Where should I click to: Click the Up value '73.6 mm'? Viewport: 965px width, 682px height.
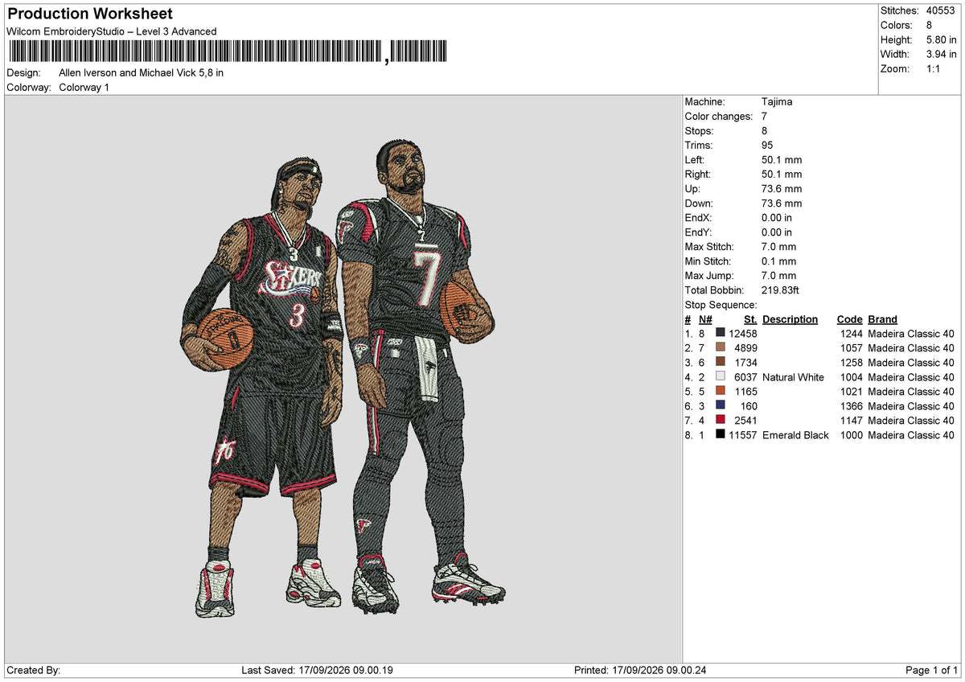782,189
